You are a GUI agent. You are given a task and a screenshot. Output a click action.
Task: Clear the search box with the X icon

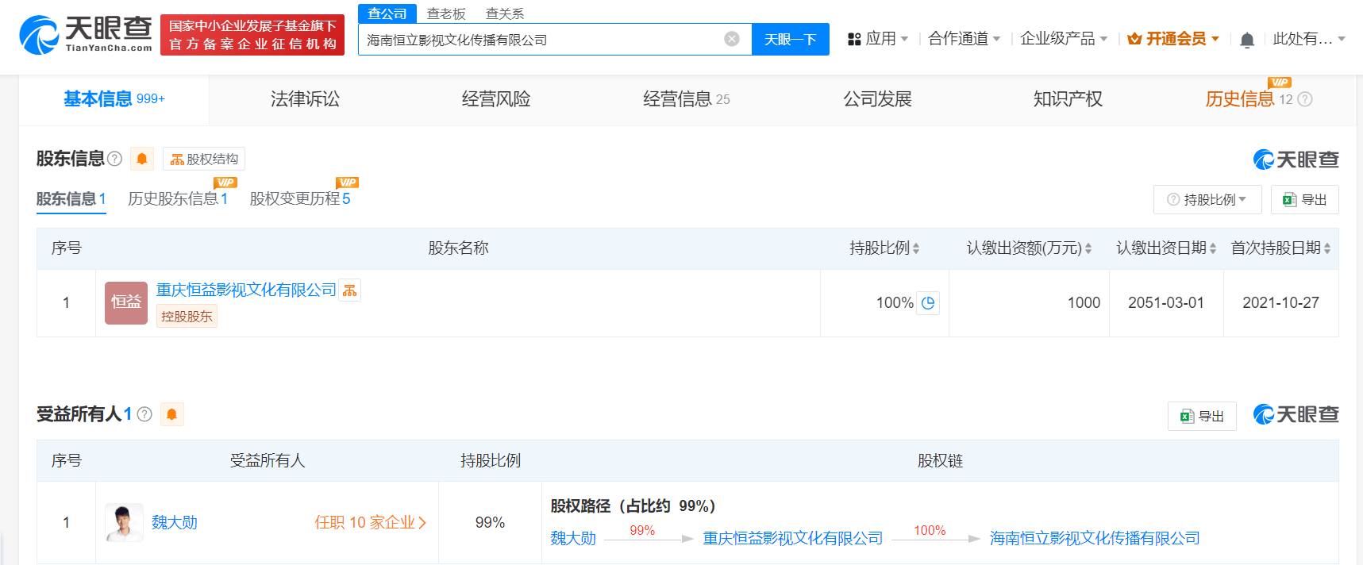point(732,39)
